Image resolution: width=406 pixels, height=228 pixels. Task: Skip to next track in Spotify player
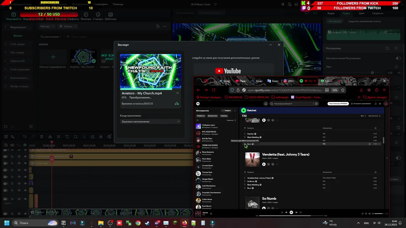click(x=296, y=212)
